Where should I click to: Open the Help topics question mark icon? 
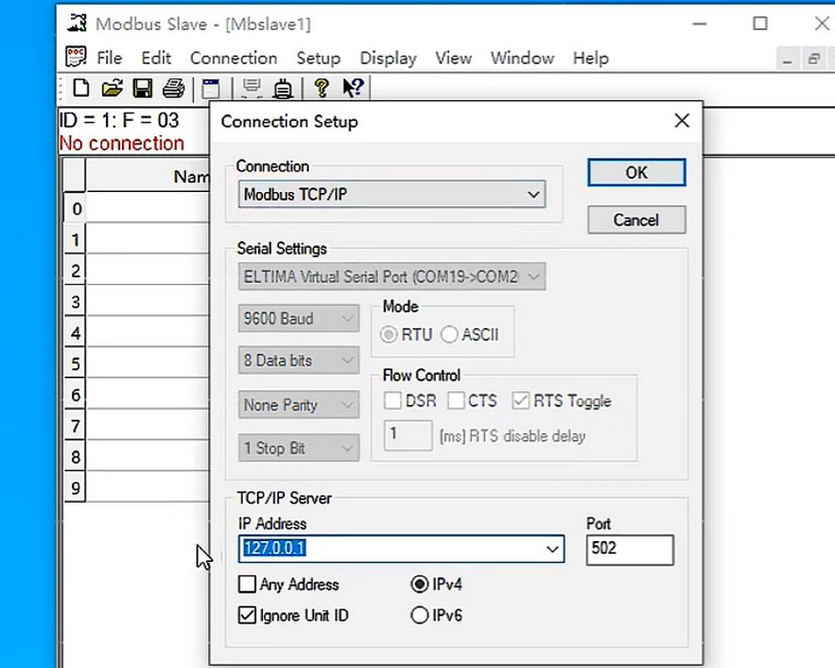[321, 88]
